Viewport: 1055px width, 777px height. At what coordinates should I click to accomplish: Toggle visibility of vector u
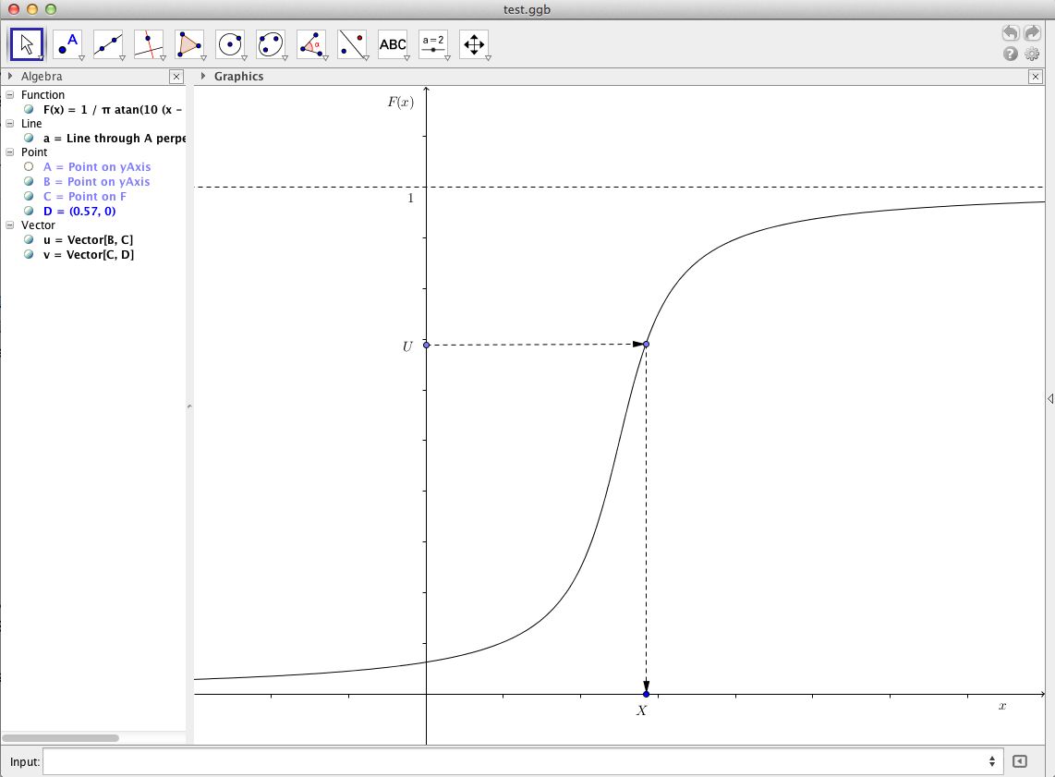(29, 239)
